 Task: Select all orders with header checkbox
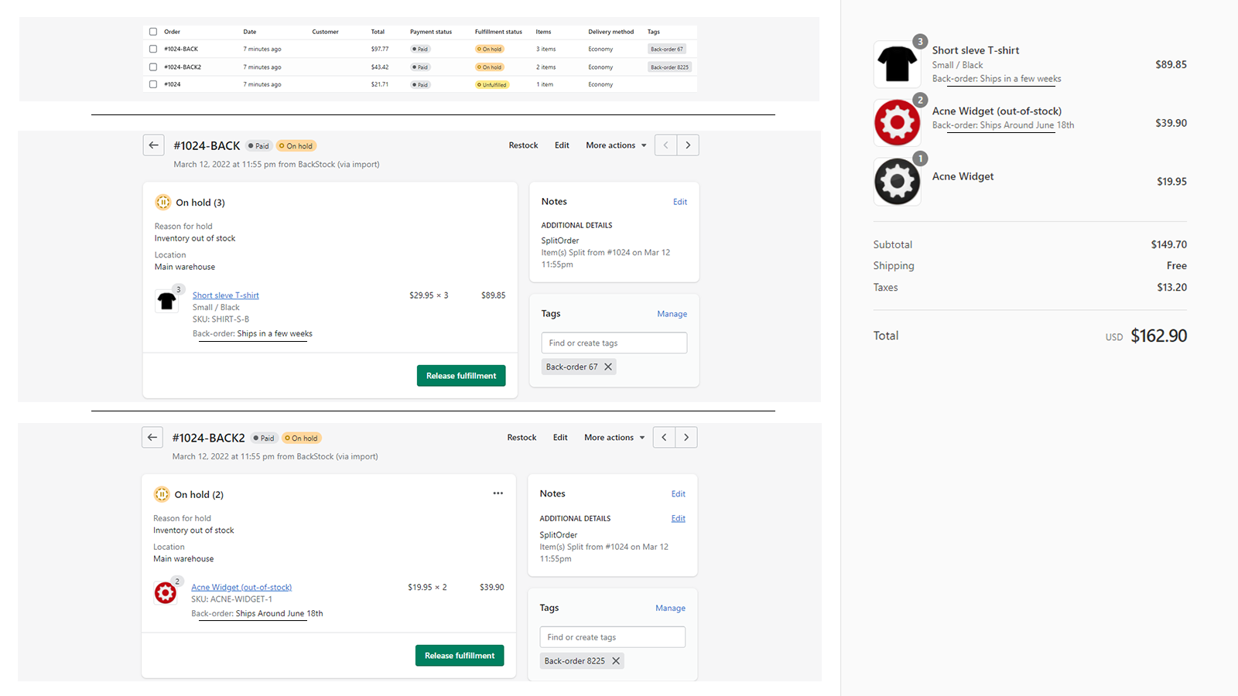(x=153, y=32)
